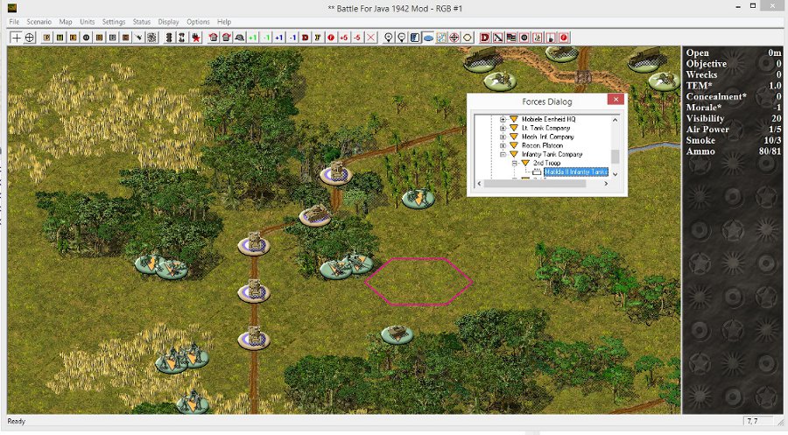
Task: Open the Units menu
Action: point(87,22)
